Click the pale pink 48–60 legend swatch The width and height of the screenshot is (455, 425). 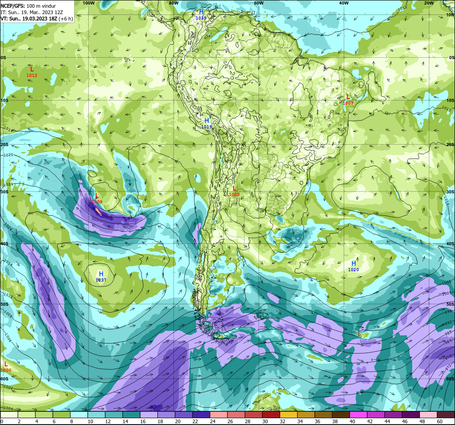coord(429,415)
